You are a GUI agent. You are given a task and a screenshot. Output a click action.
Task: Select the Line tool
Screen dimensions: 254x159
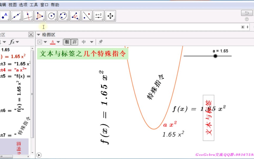[x=16, y=16]
